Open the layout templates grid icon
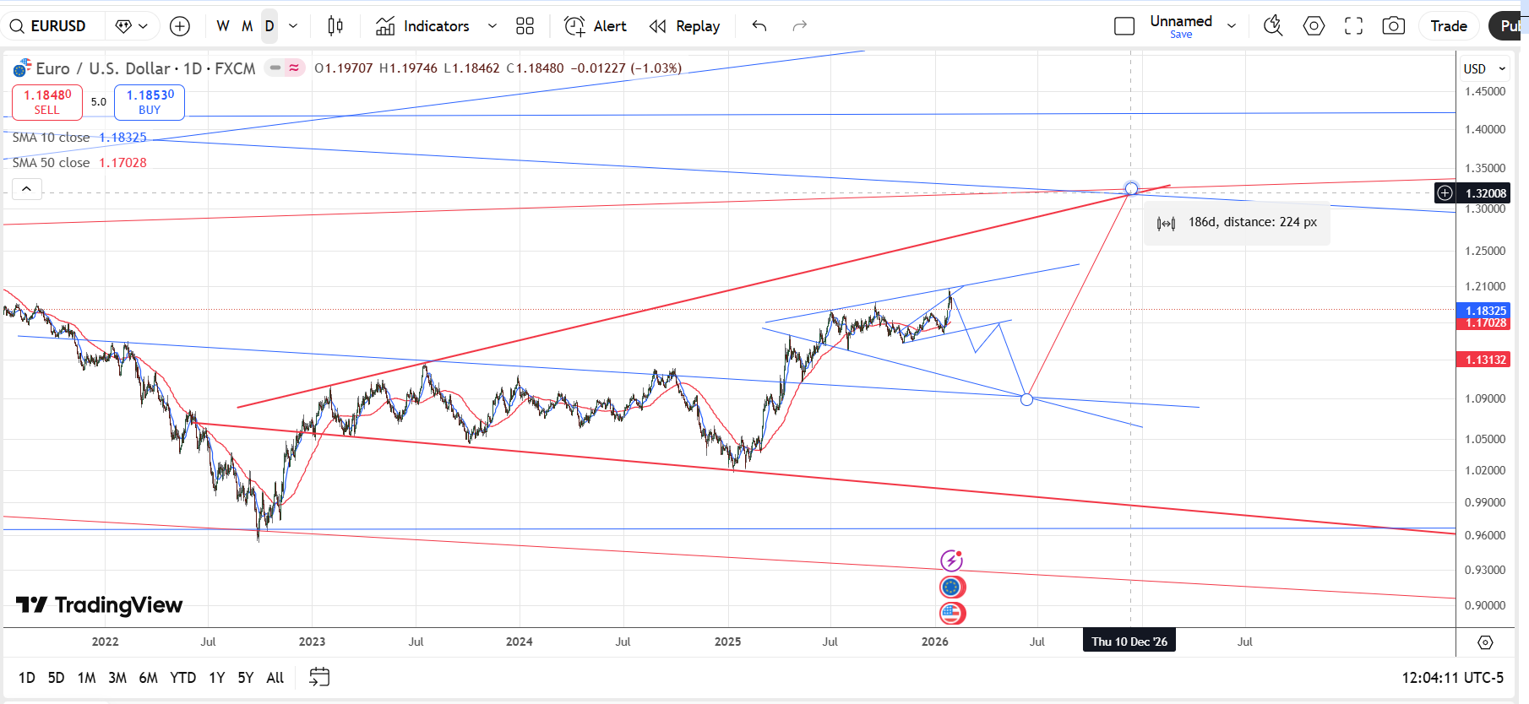The width and height of the screenshot is (1529, 704). [x=525, y=26]
